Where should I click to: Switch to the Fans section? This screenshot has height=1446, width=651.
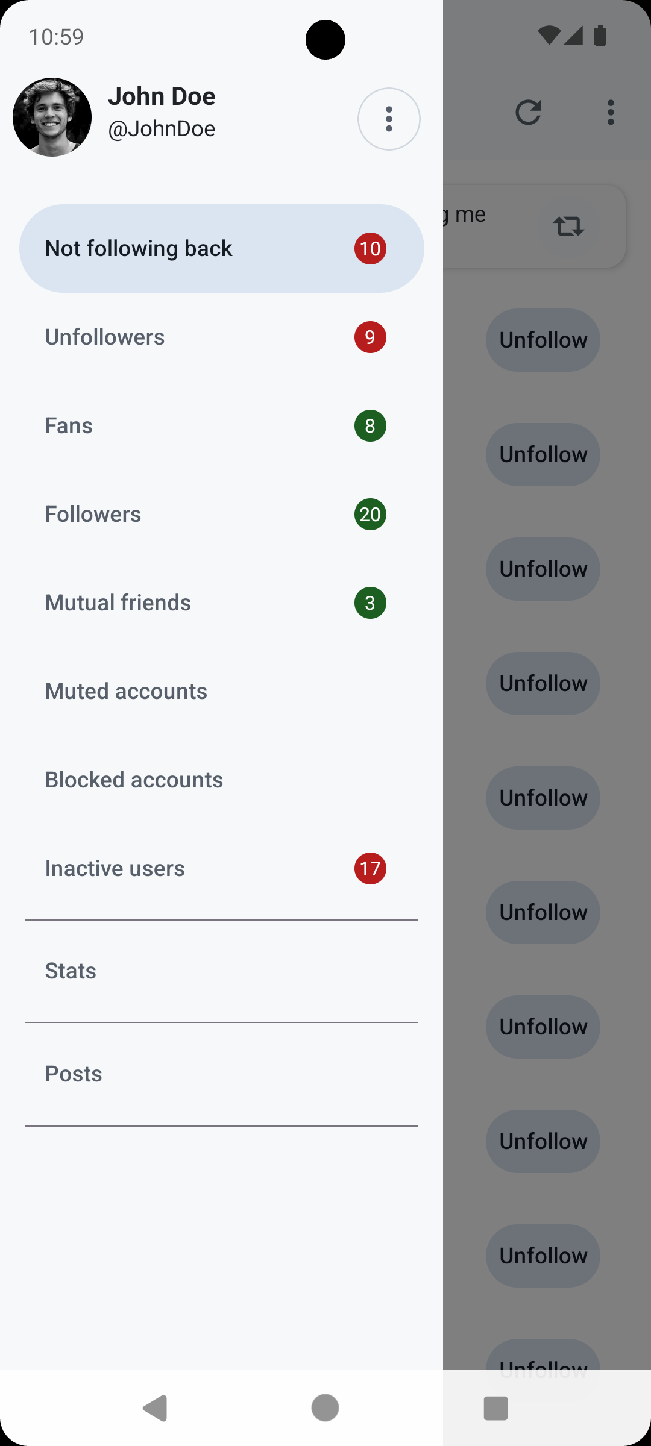[x=222, y=425]
